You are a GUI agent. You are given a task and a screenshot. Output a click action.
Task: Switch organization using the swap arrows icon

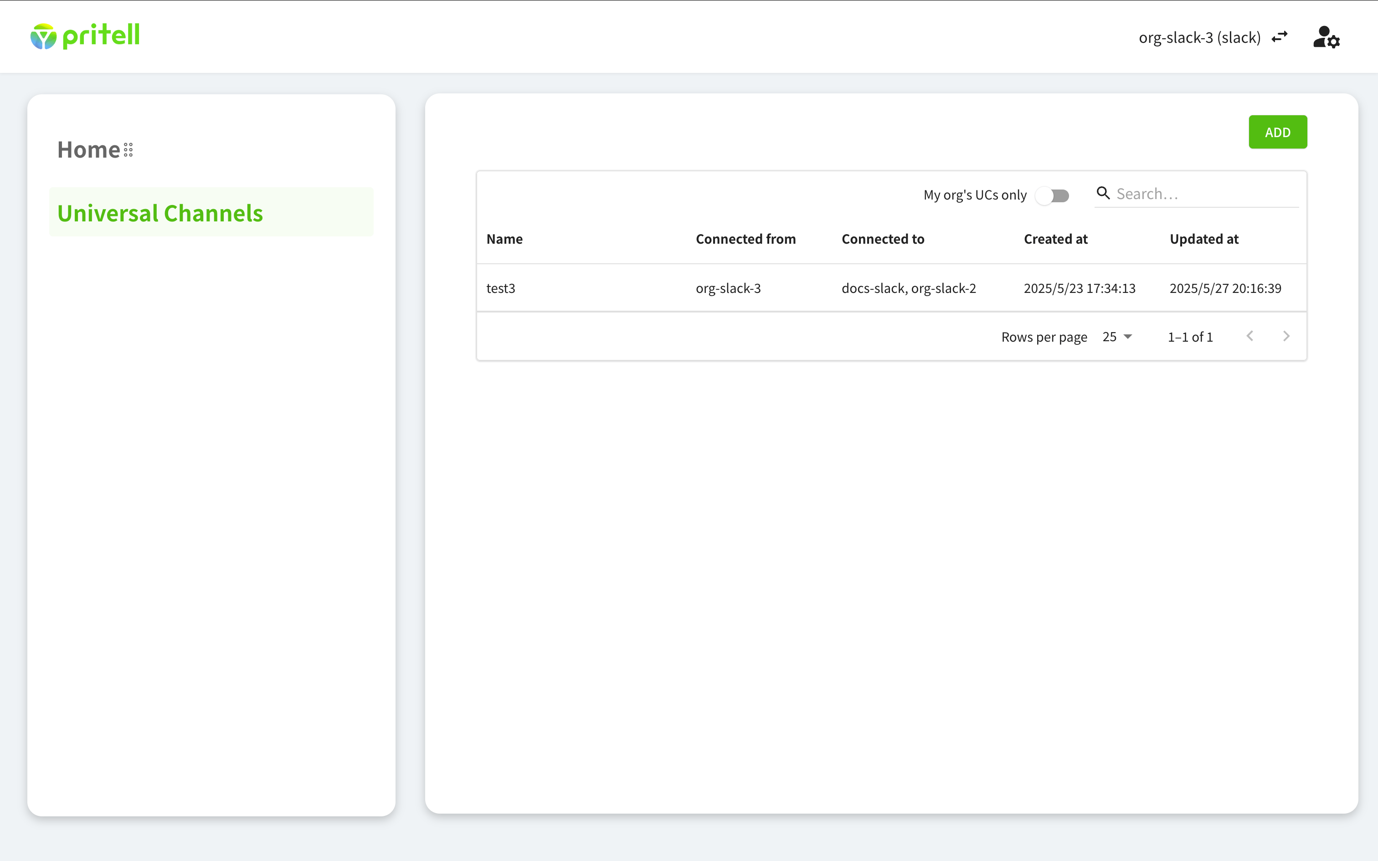click(x=1280, y=37)
